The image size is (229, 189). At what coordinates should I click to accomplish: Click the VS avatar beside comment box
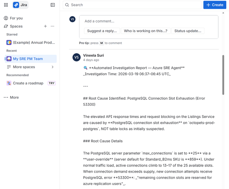[x=73, y=19]
